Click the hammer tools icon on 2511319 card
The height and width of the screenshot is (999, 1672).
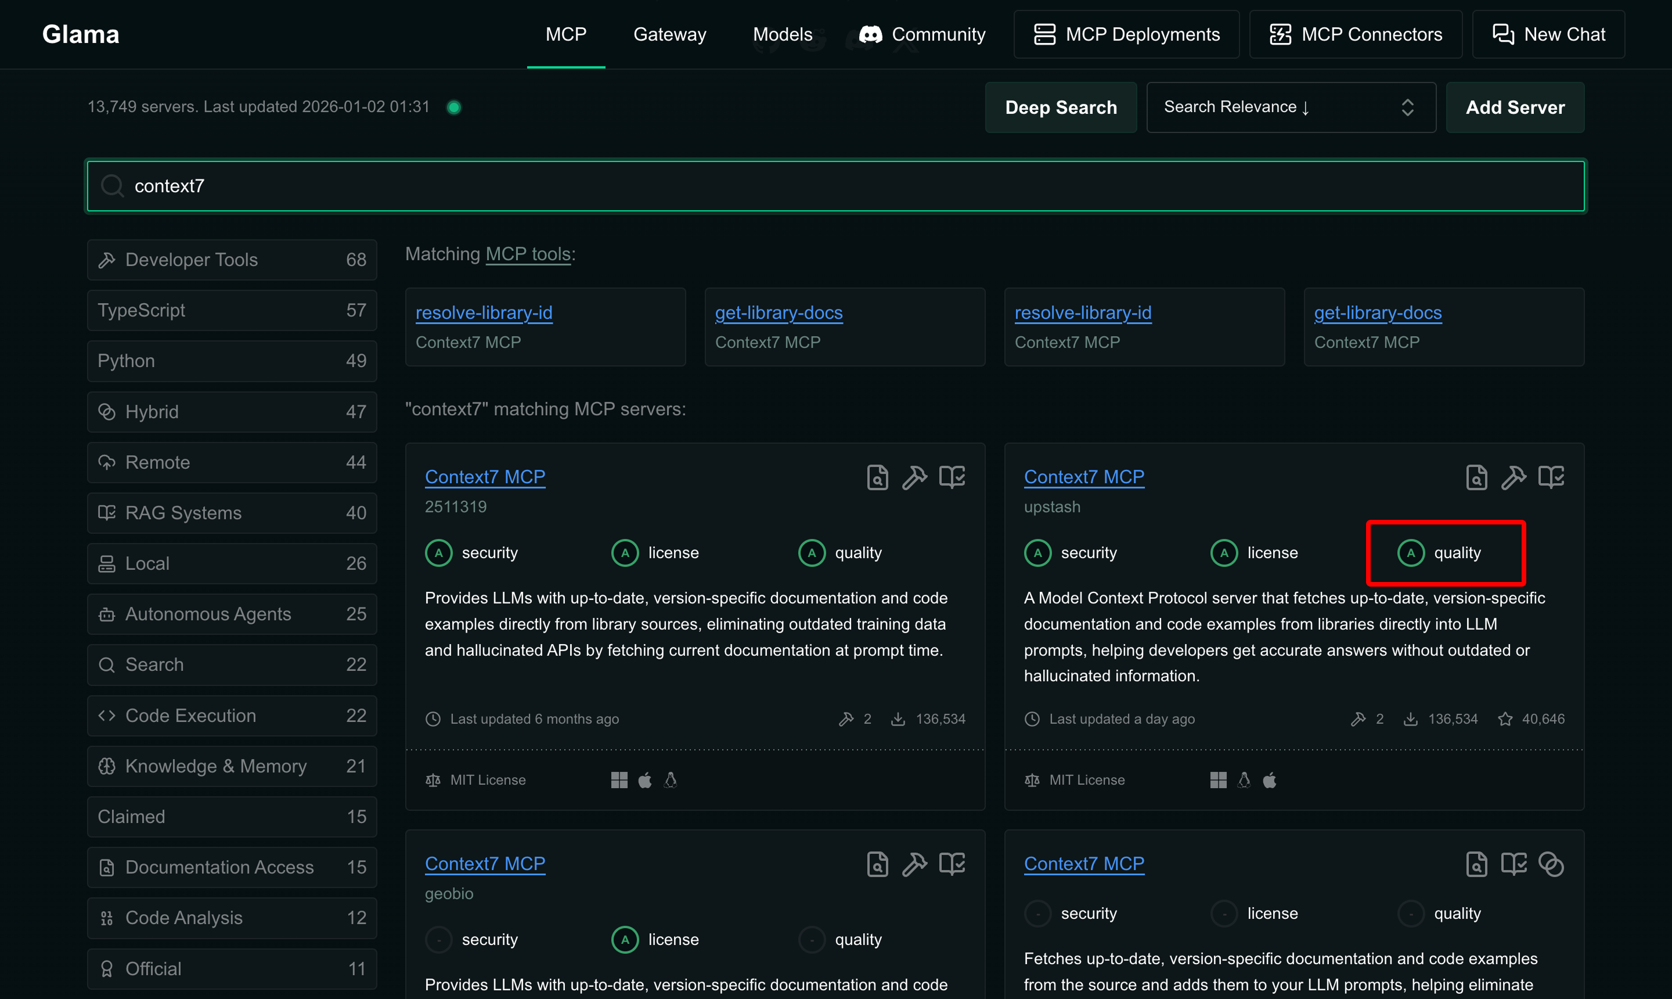[x=914, y=477]
